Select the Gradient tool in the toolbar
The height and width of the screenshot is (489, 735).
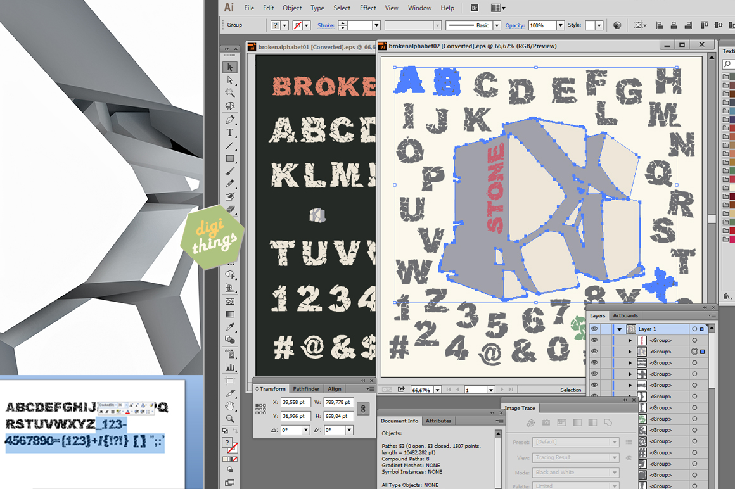click(229, 314)
